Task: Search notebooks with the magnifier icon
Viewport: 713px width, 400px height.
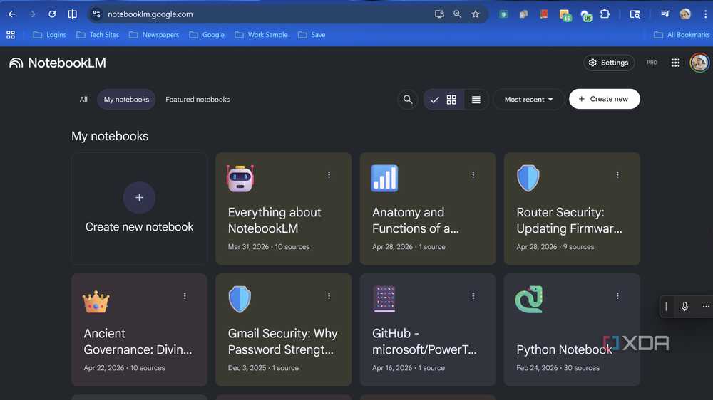Action: pyautogui.click(x=407, y=100)
